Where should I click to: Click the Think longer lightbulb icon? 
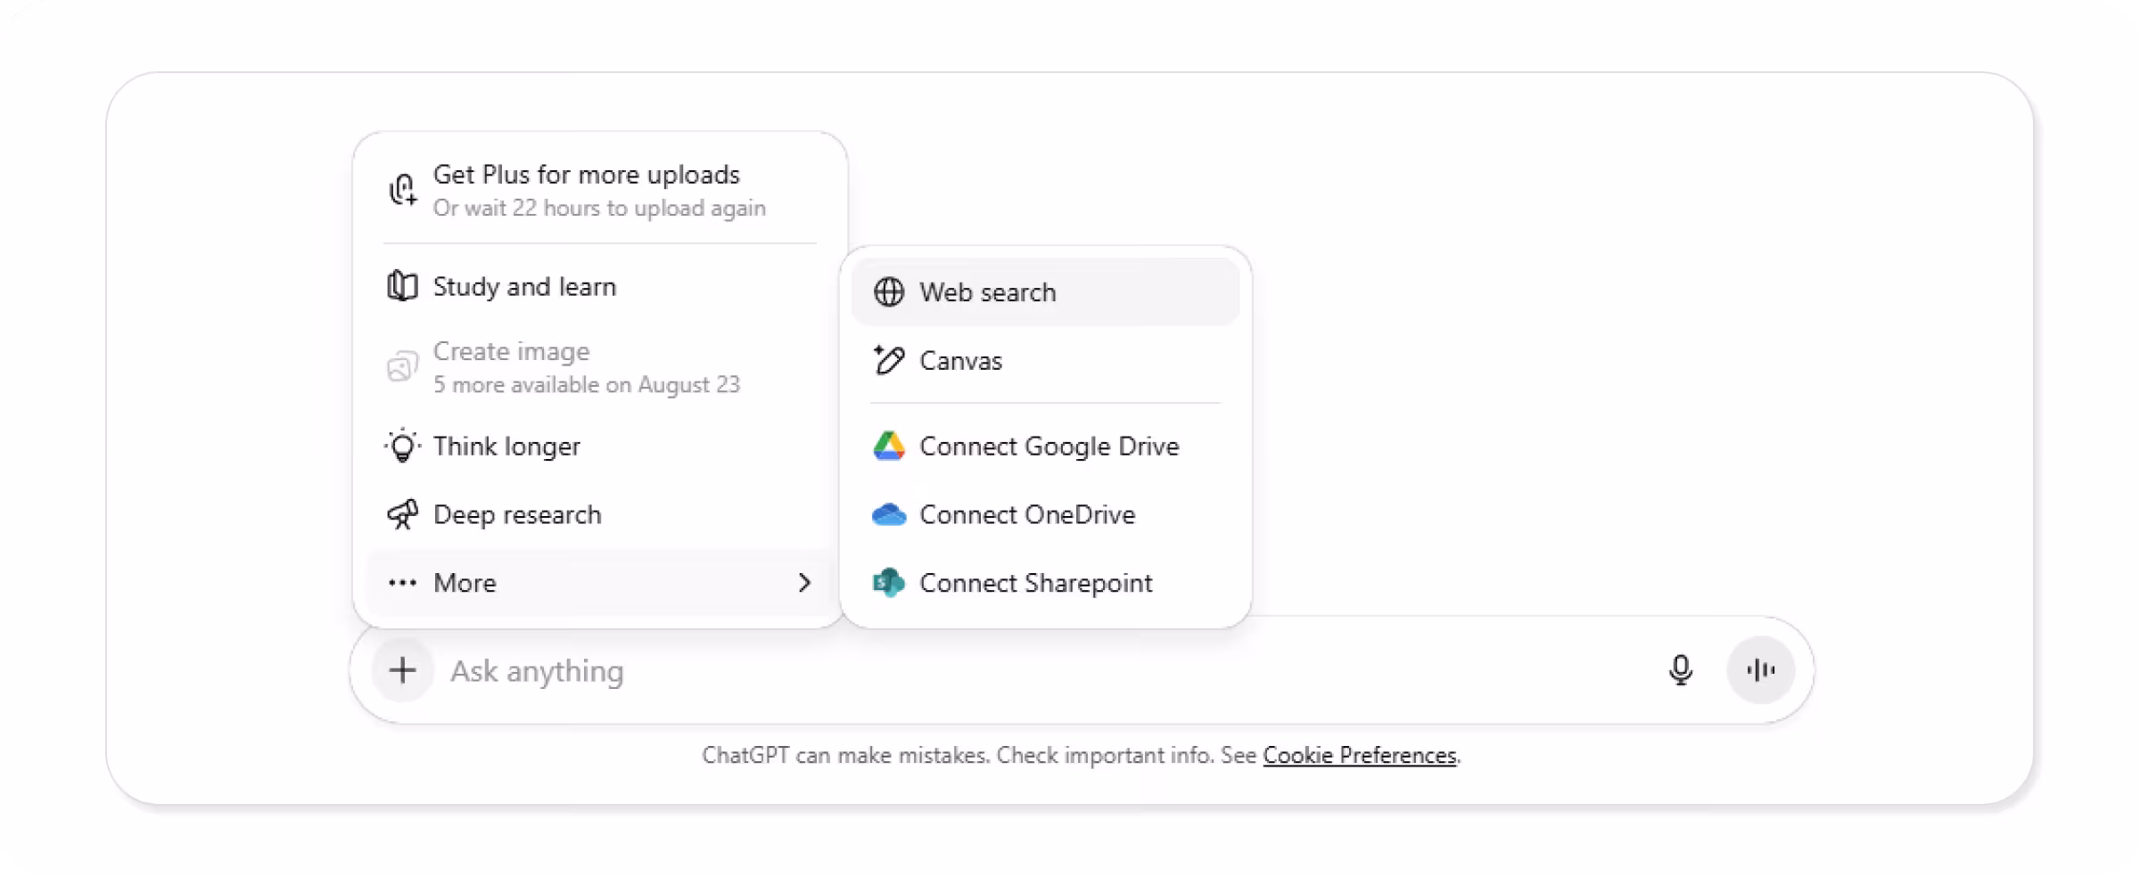[402, 446]
